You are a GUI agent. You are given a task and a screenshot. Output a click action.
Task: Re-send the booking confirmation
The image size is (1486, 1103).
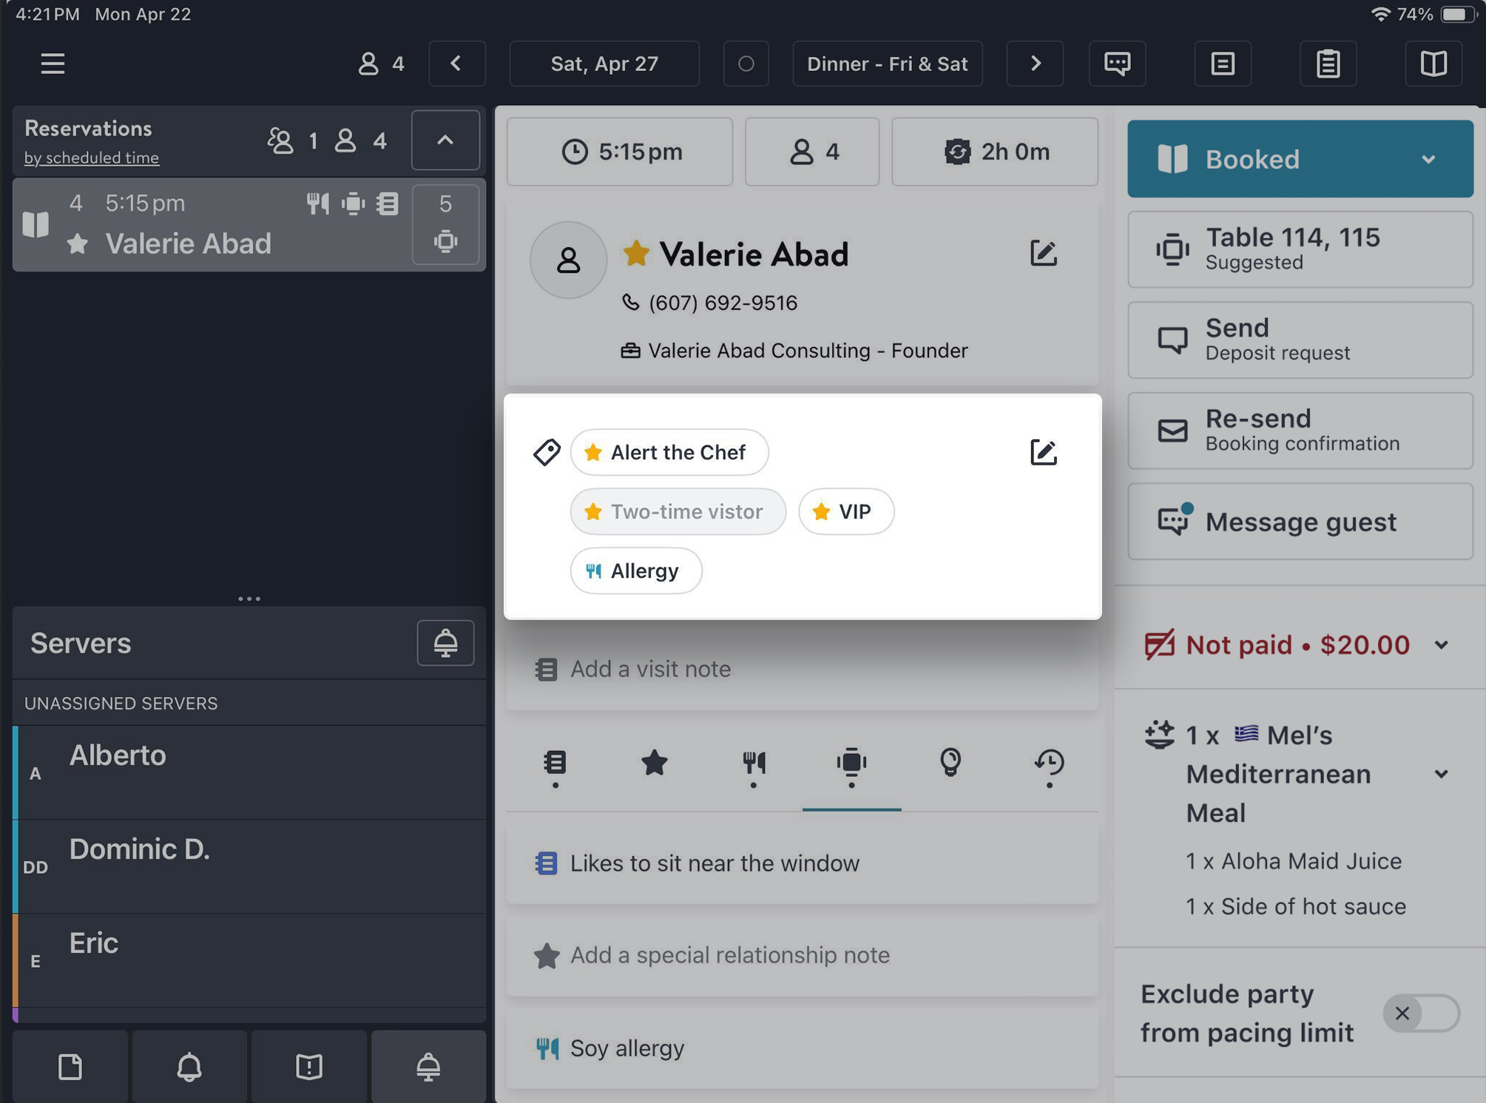(1300, 431)
